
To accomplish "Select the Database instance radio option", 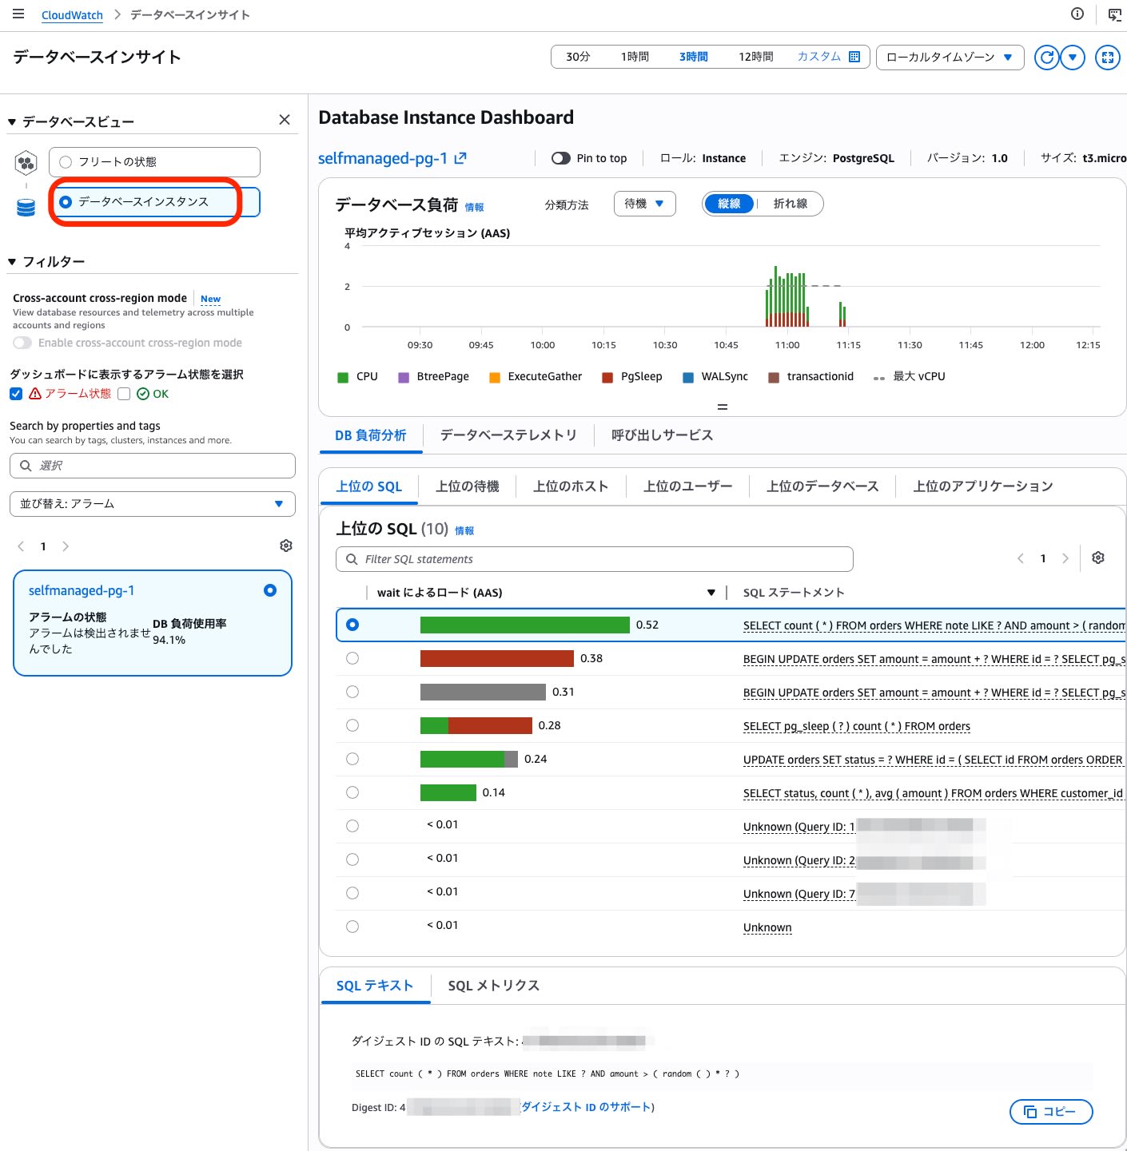I will coord(66,202).
